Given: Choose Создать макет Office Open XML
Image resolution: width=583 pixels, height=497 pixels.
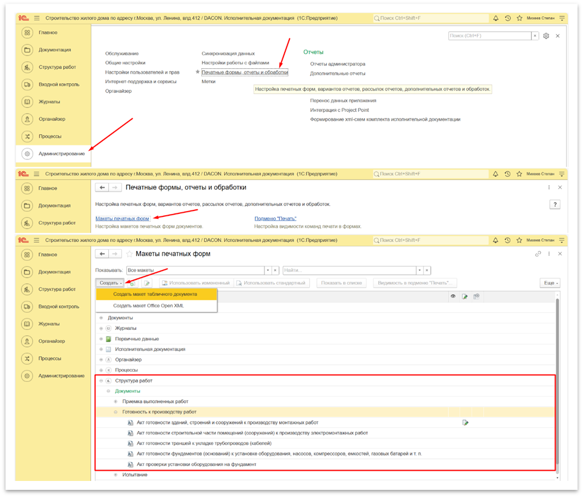Looking at the screenshot, I should click(x=149, y=306).
